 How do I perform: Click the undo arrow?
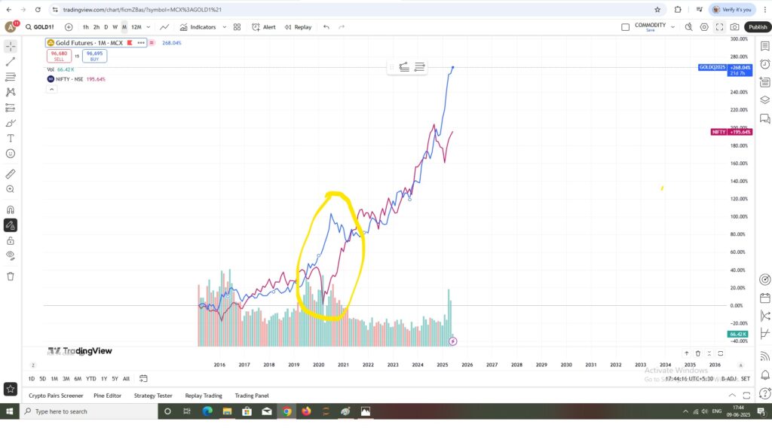pos(326,27)
